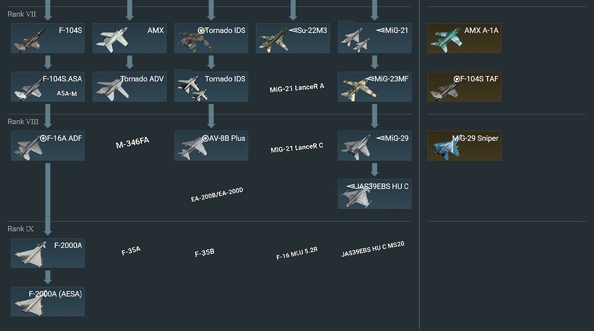Select the AV-8B Plus aircraft
The width and height of the screenshot is (594, 331).
click(x=211, y=146)
